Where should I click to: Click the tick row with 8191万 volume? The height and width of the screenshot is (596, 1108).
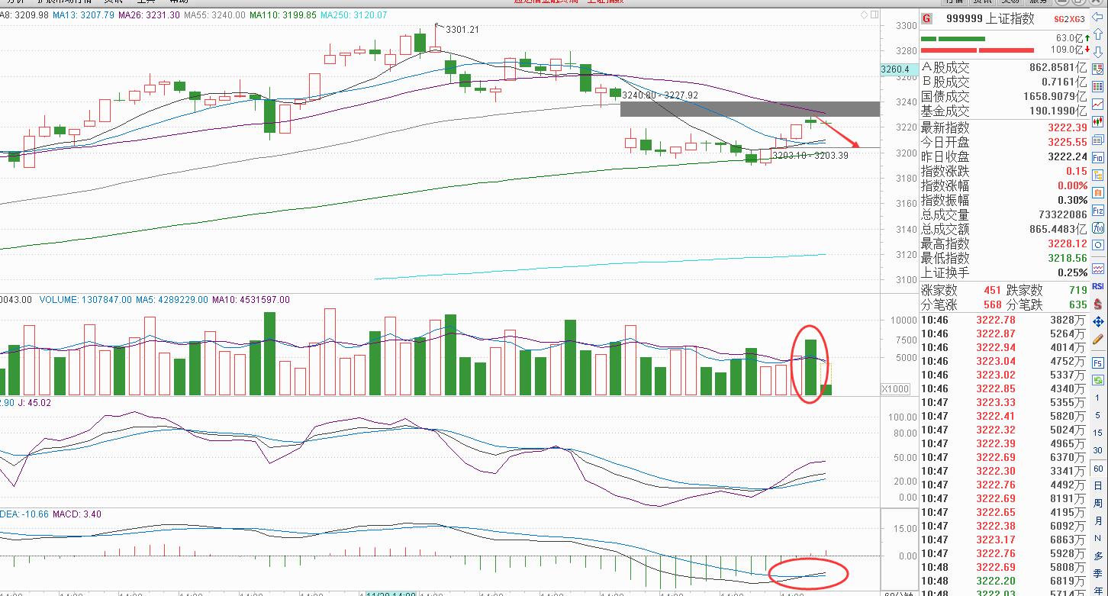point(1004,498)
